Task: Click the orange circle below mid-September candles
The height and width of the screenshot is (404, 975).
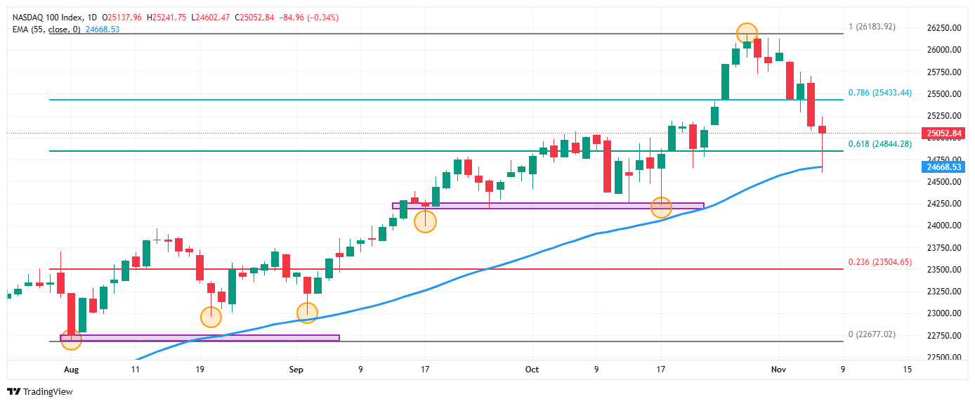Action: pos(425,221)
